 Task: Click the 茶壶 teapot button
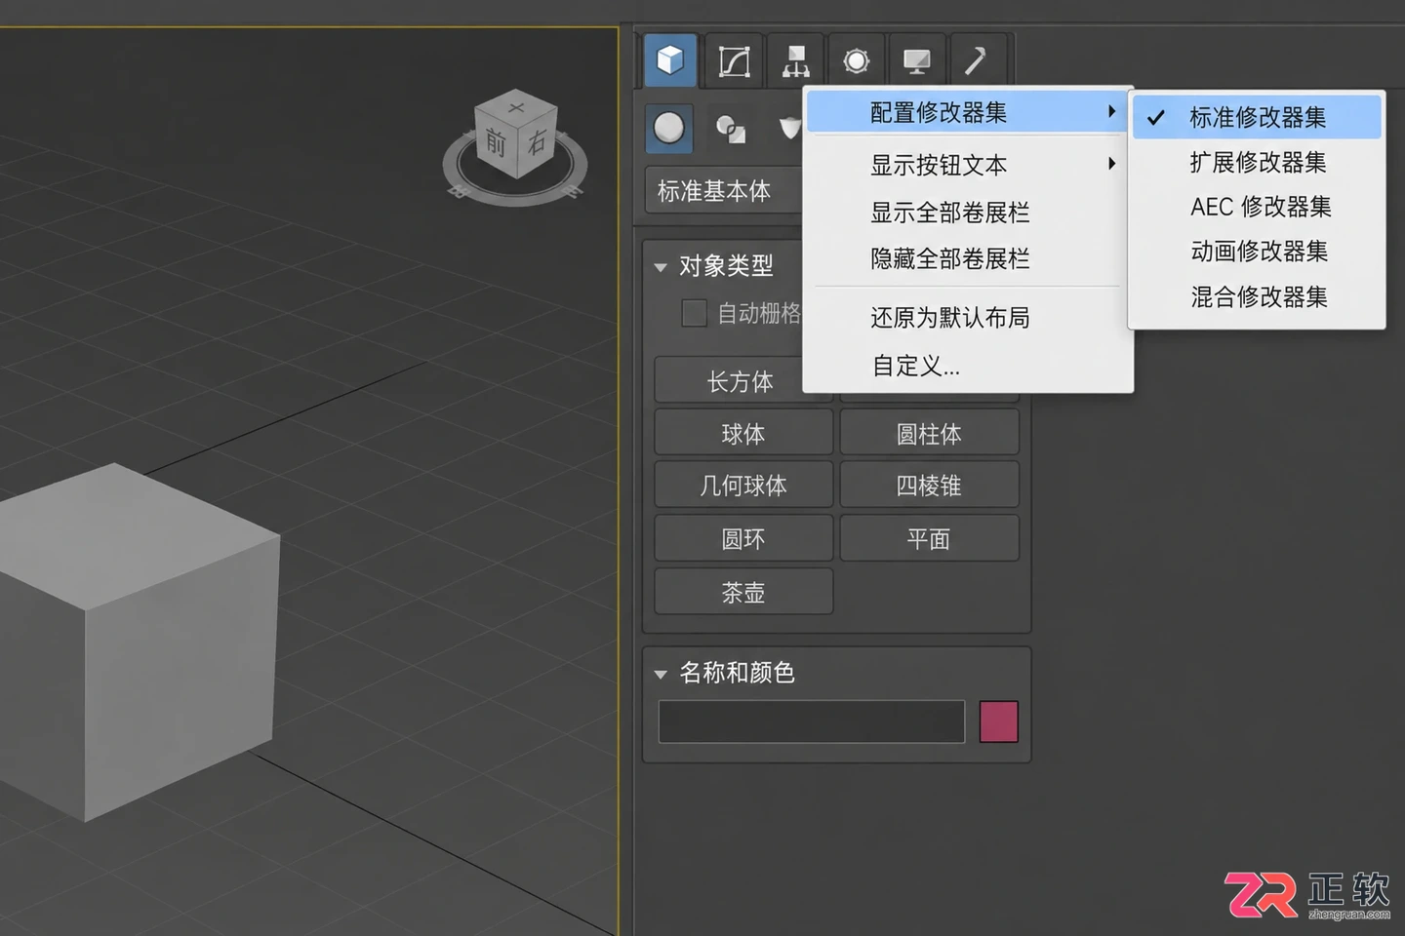click(743, 592)
